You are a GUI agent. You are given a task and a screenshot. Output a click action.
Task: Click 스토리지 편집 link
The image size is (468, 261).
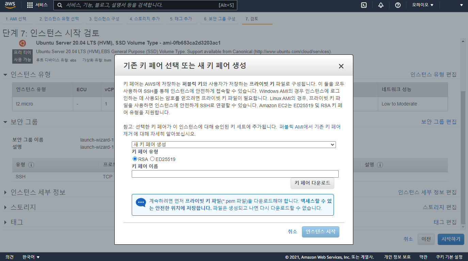point(439,207)
